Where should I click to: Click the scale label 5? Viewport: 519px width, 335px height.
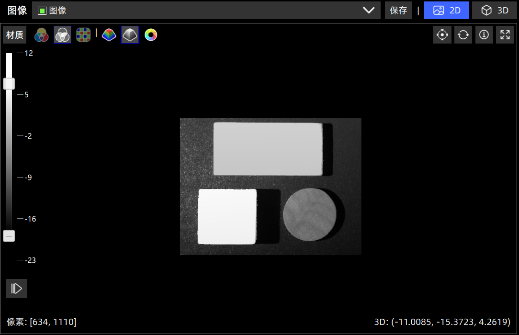(27, 95)
